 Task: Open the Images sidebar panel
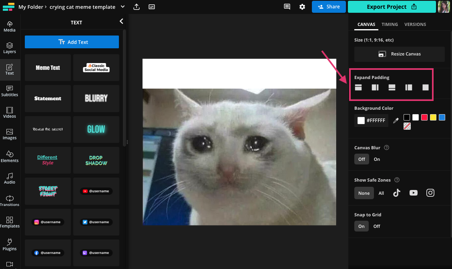coord(10,134)
